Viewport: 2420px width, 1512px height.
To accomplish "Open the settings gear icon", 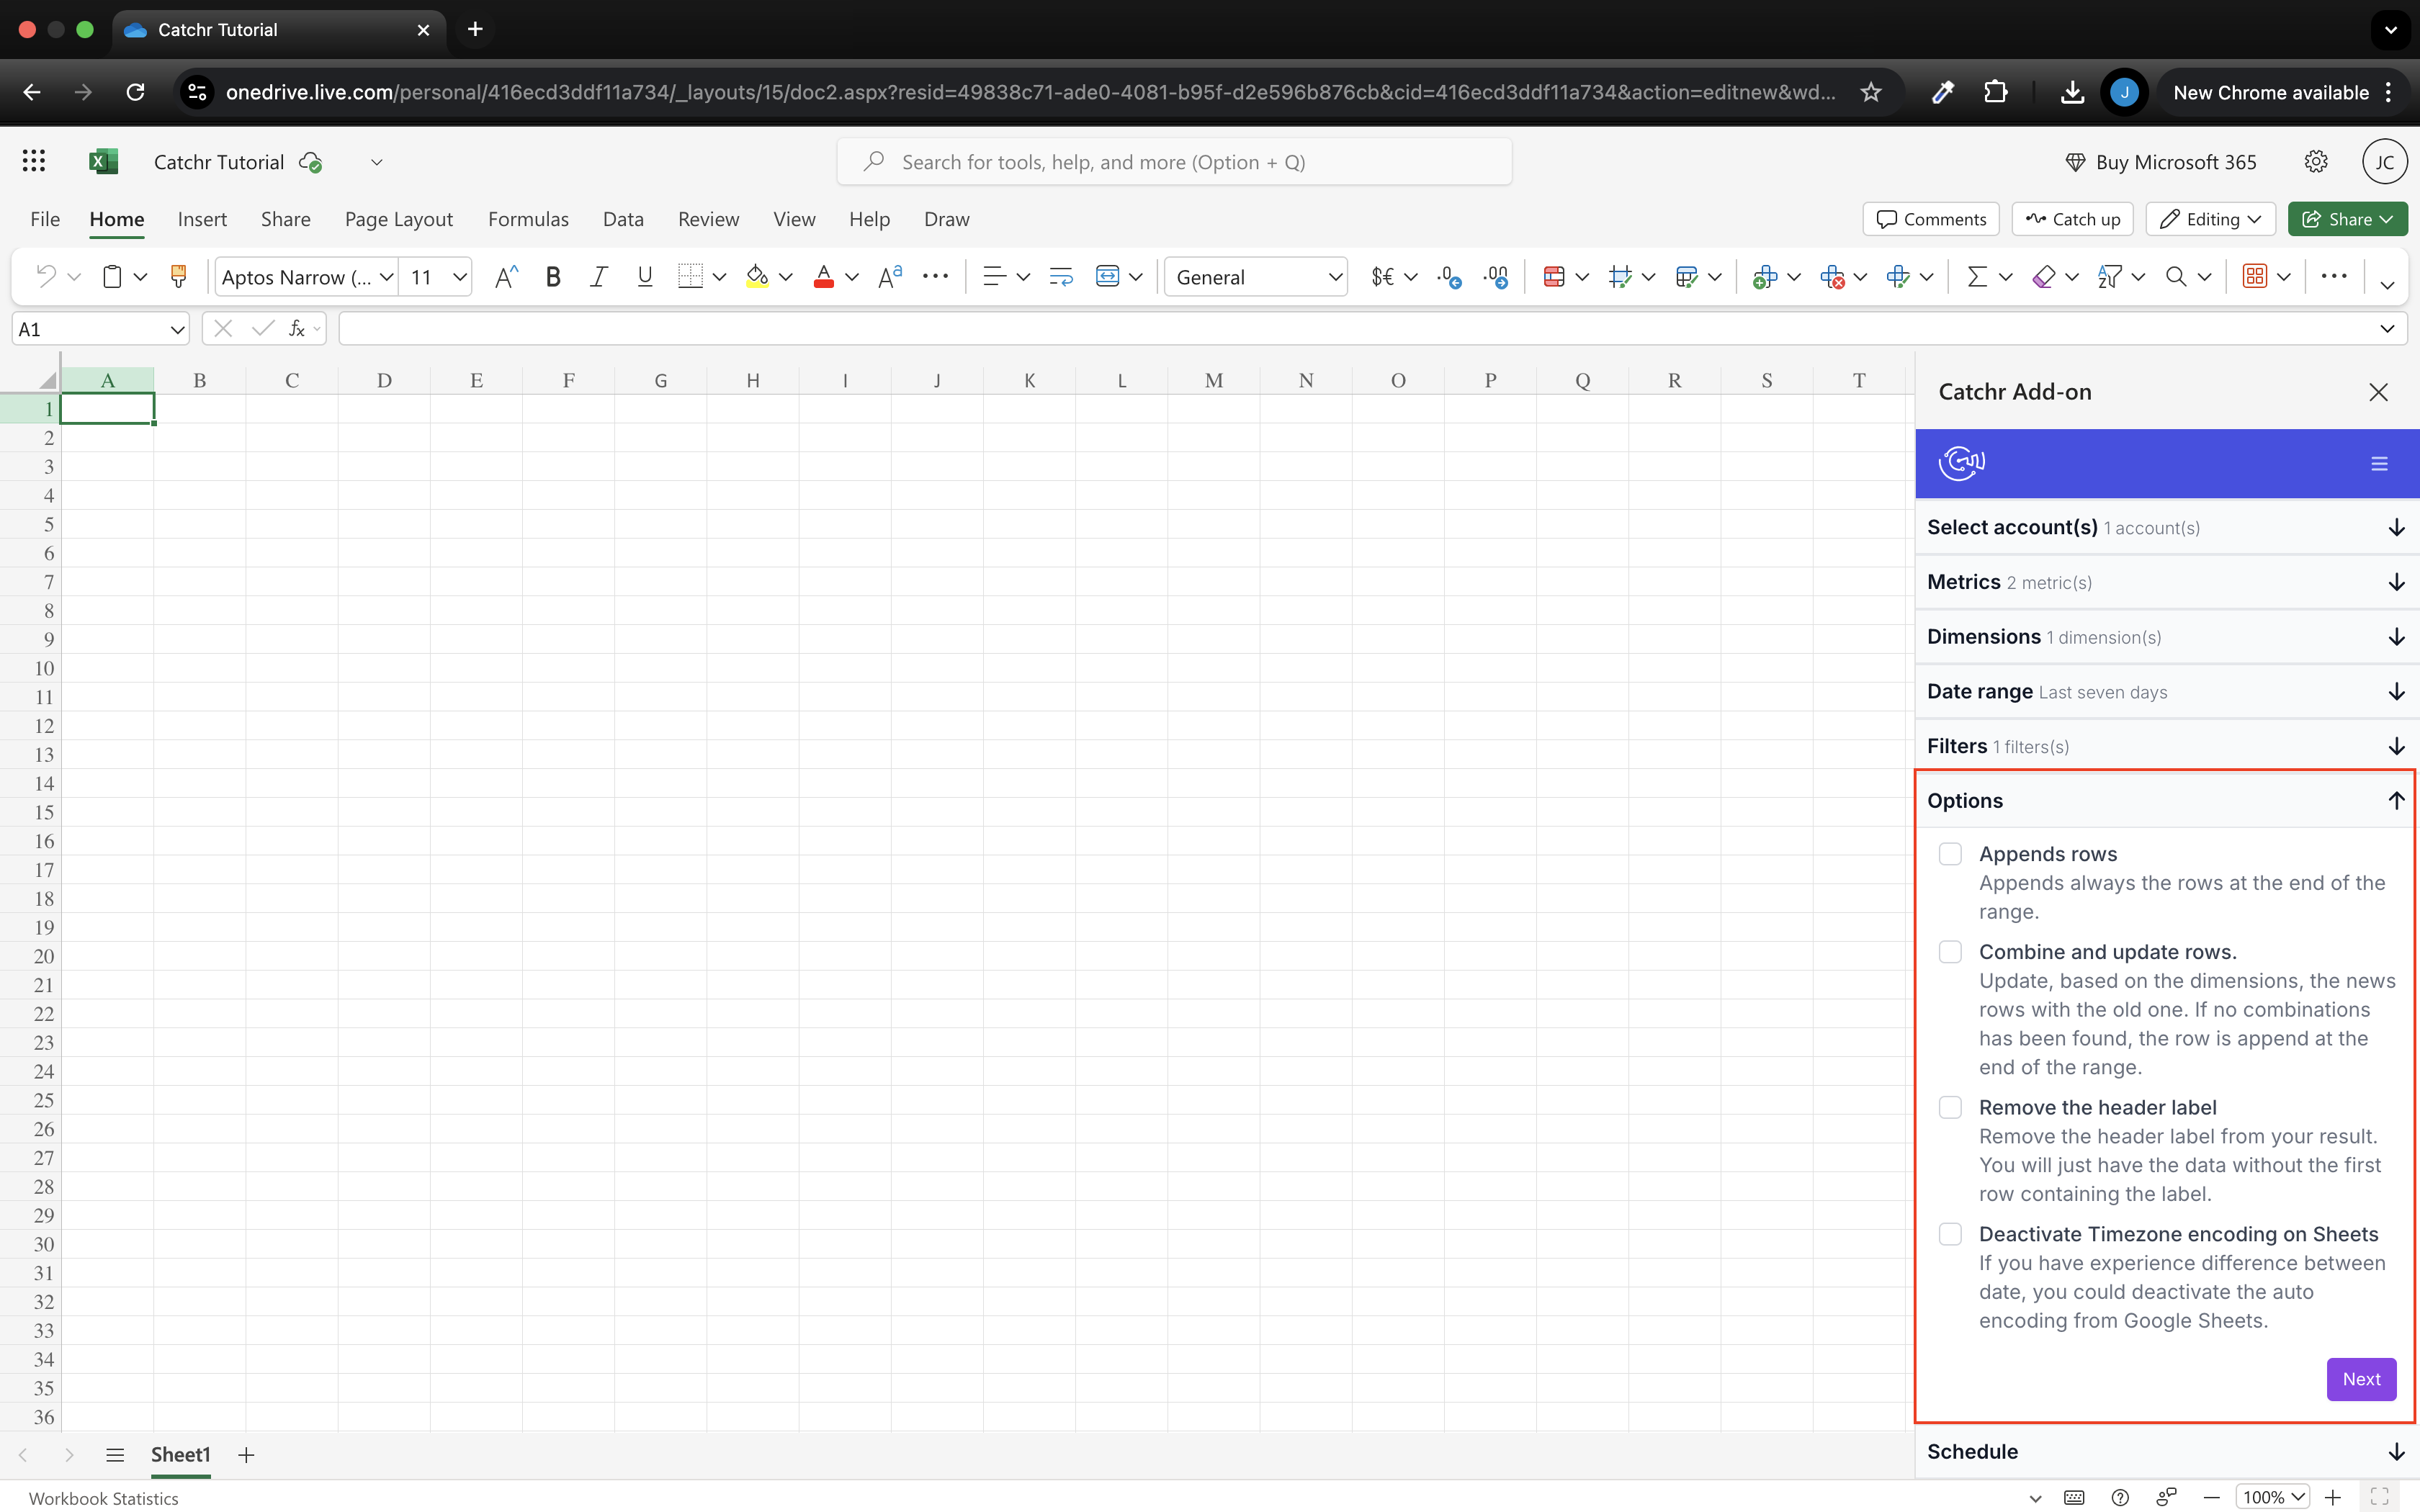I will click(x=2316, y=161).
